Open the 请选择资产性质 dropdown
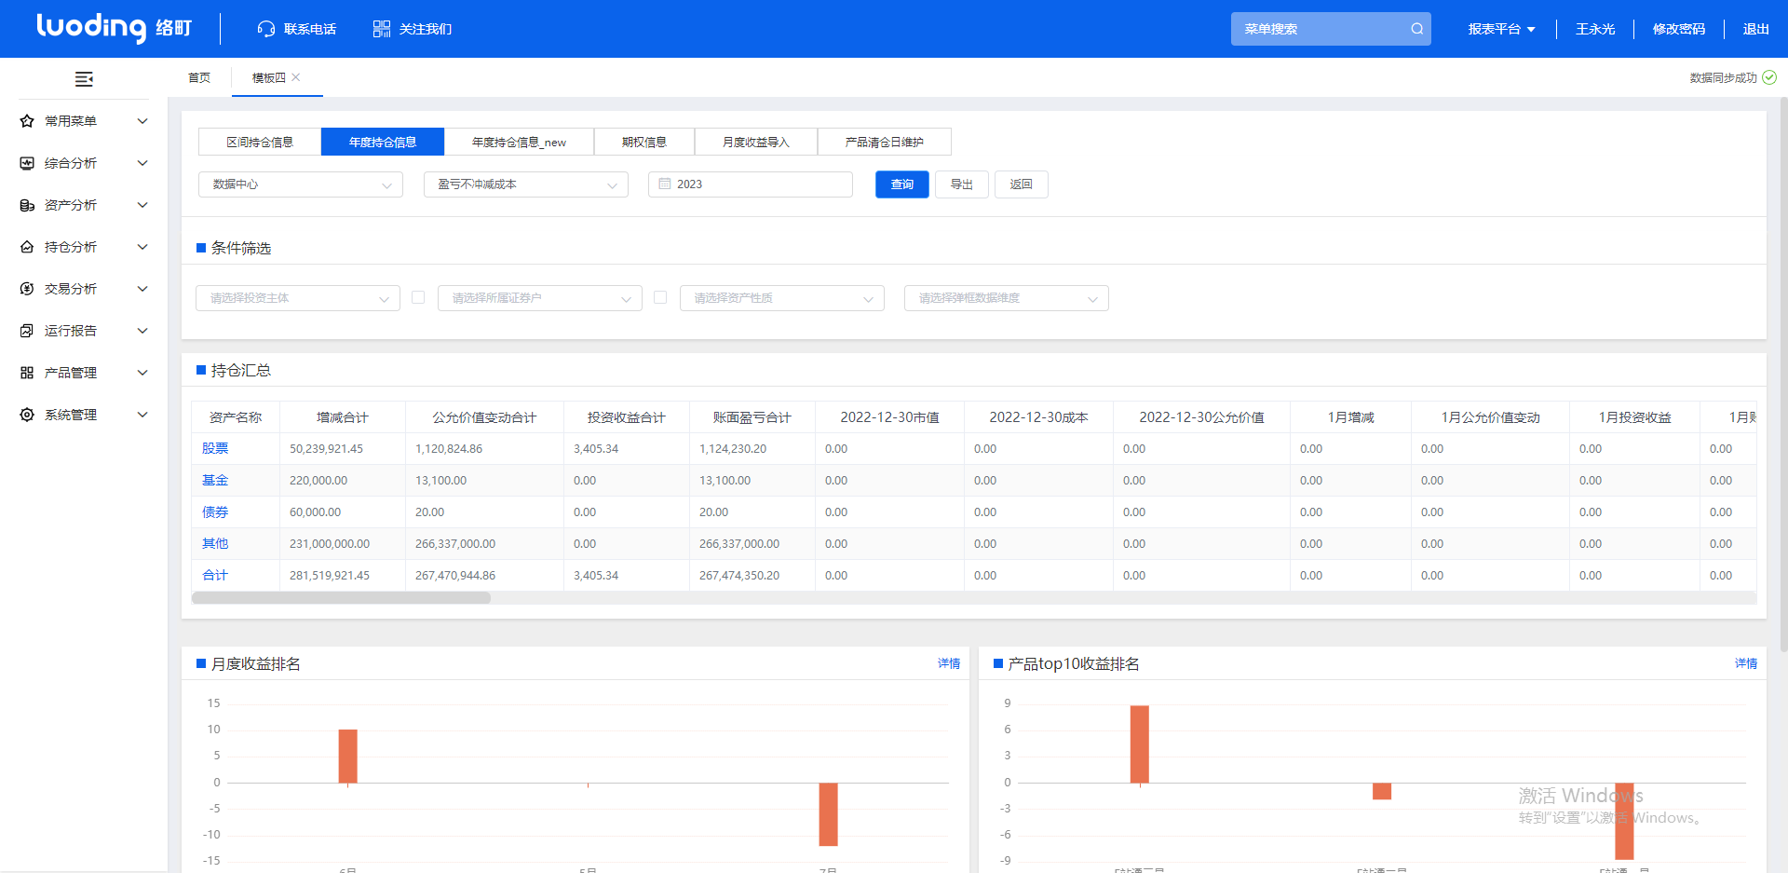Screen dimensions: 1788x873 (782, 298)
